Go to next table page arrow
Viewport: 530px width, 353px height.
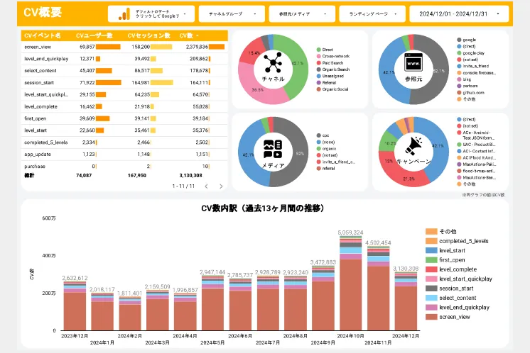[x=220, y=186]
